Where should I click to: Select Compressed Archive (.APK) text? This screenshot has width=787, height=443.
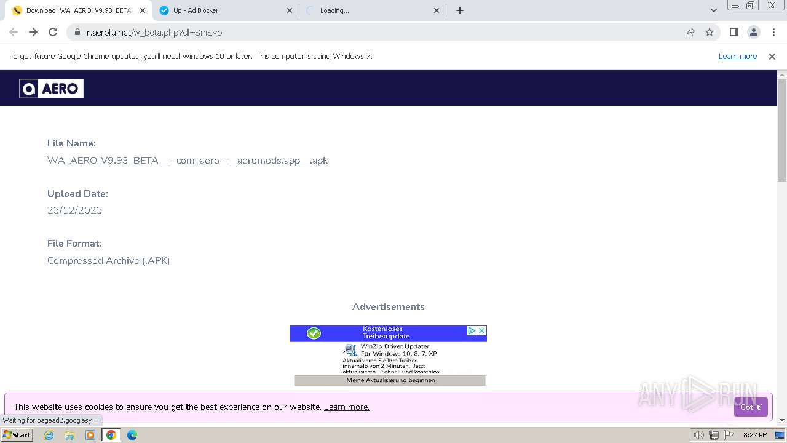[109, 261]
